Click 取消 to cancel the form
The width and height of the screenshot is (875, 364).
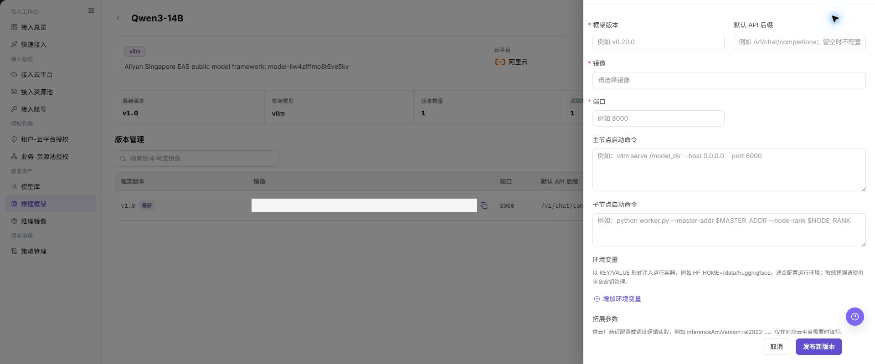[x=777, y=347]
